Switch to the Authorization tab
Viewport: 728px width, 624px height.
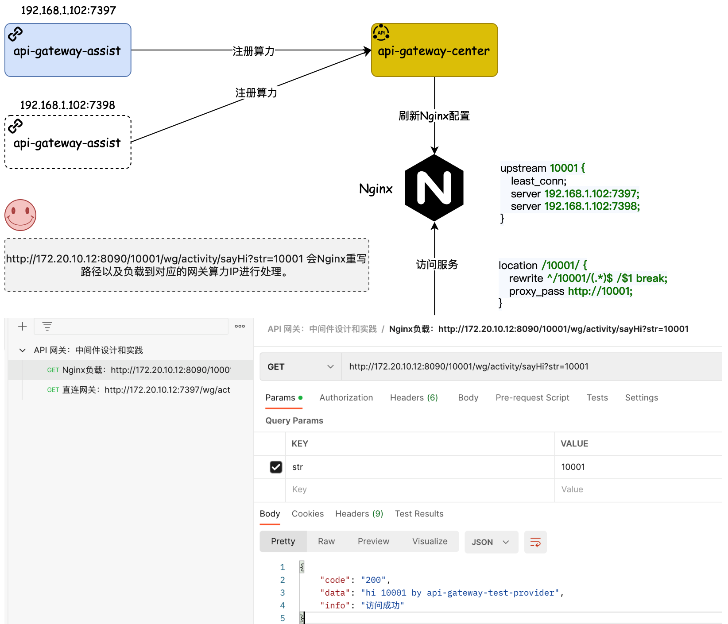346,398
